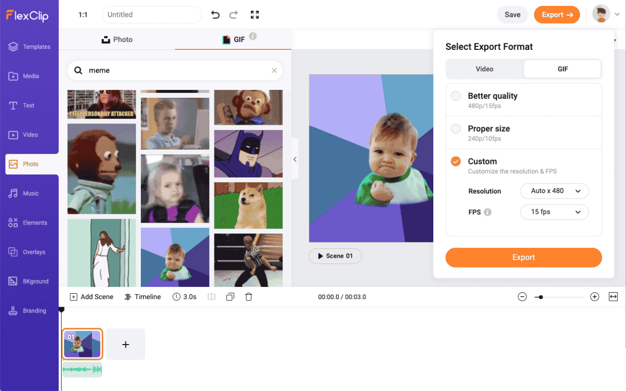Choose the Better quality radio button

(x=455, y=96)
